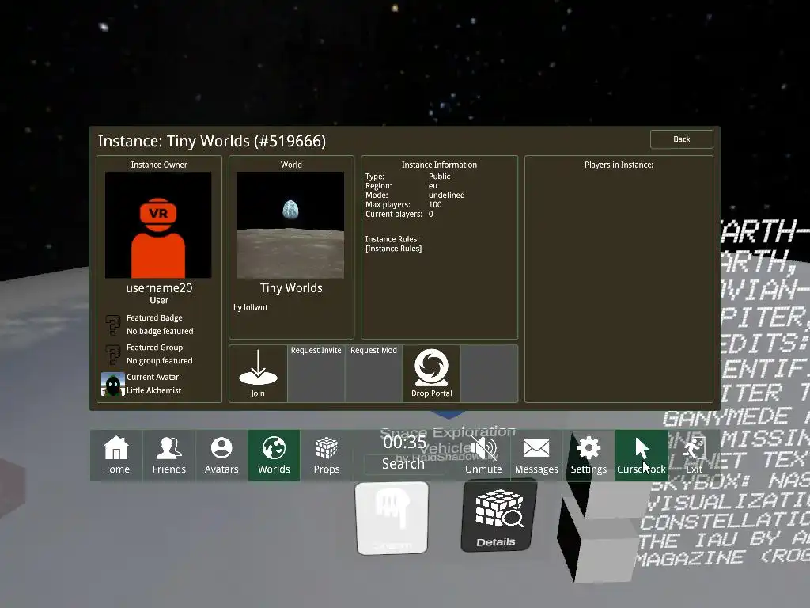Click the instance title 'Tiny Worlds (#519666)'
The height and width of the screenshot is (608, 810).
click(x=247, y=141)
